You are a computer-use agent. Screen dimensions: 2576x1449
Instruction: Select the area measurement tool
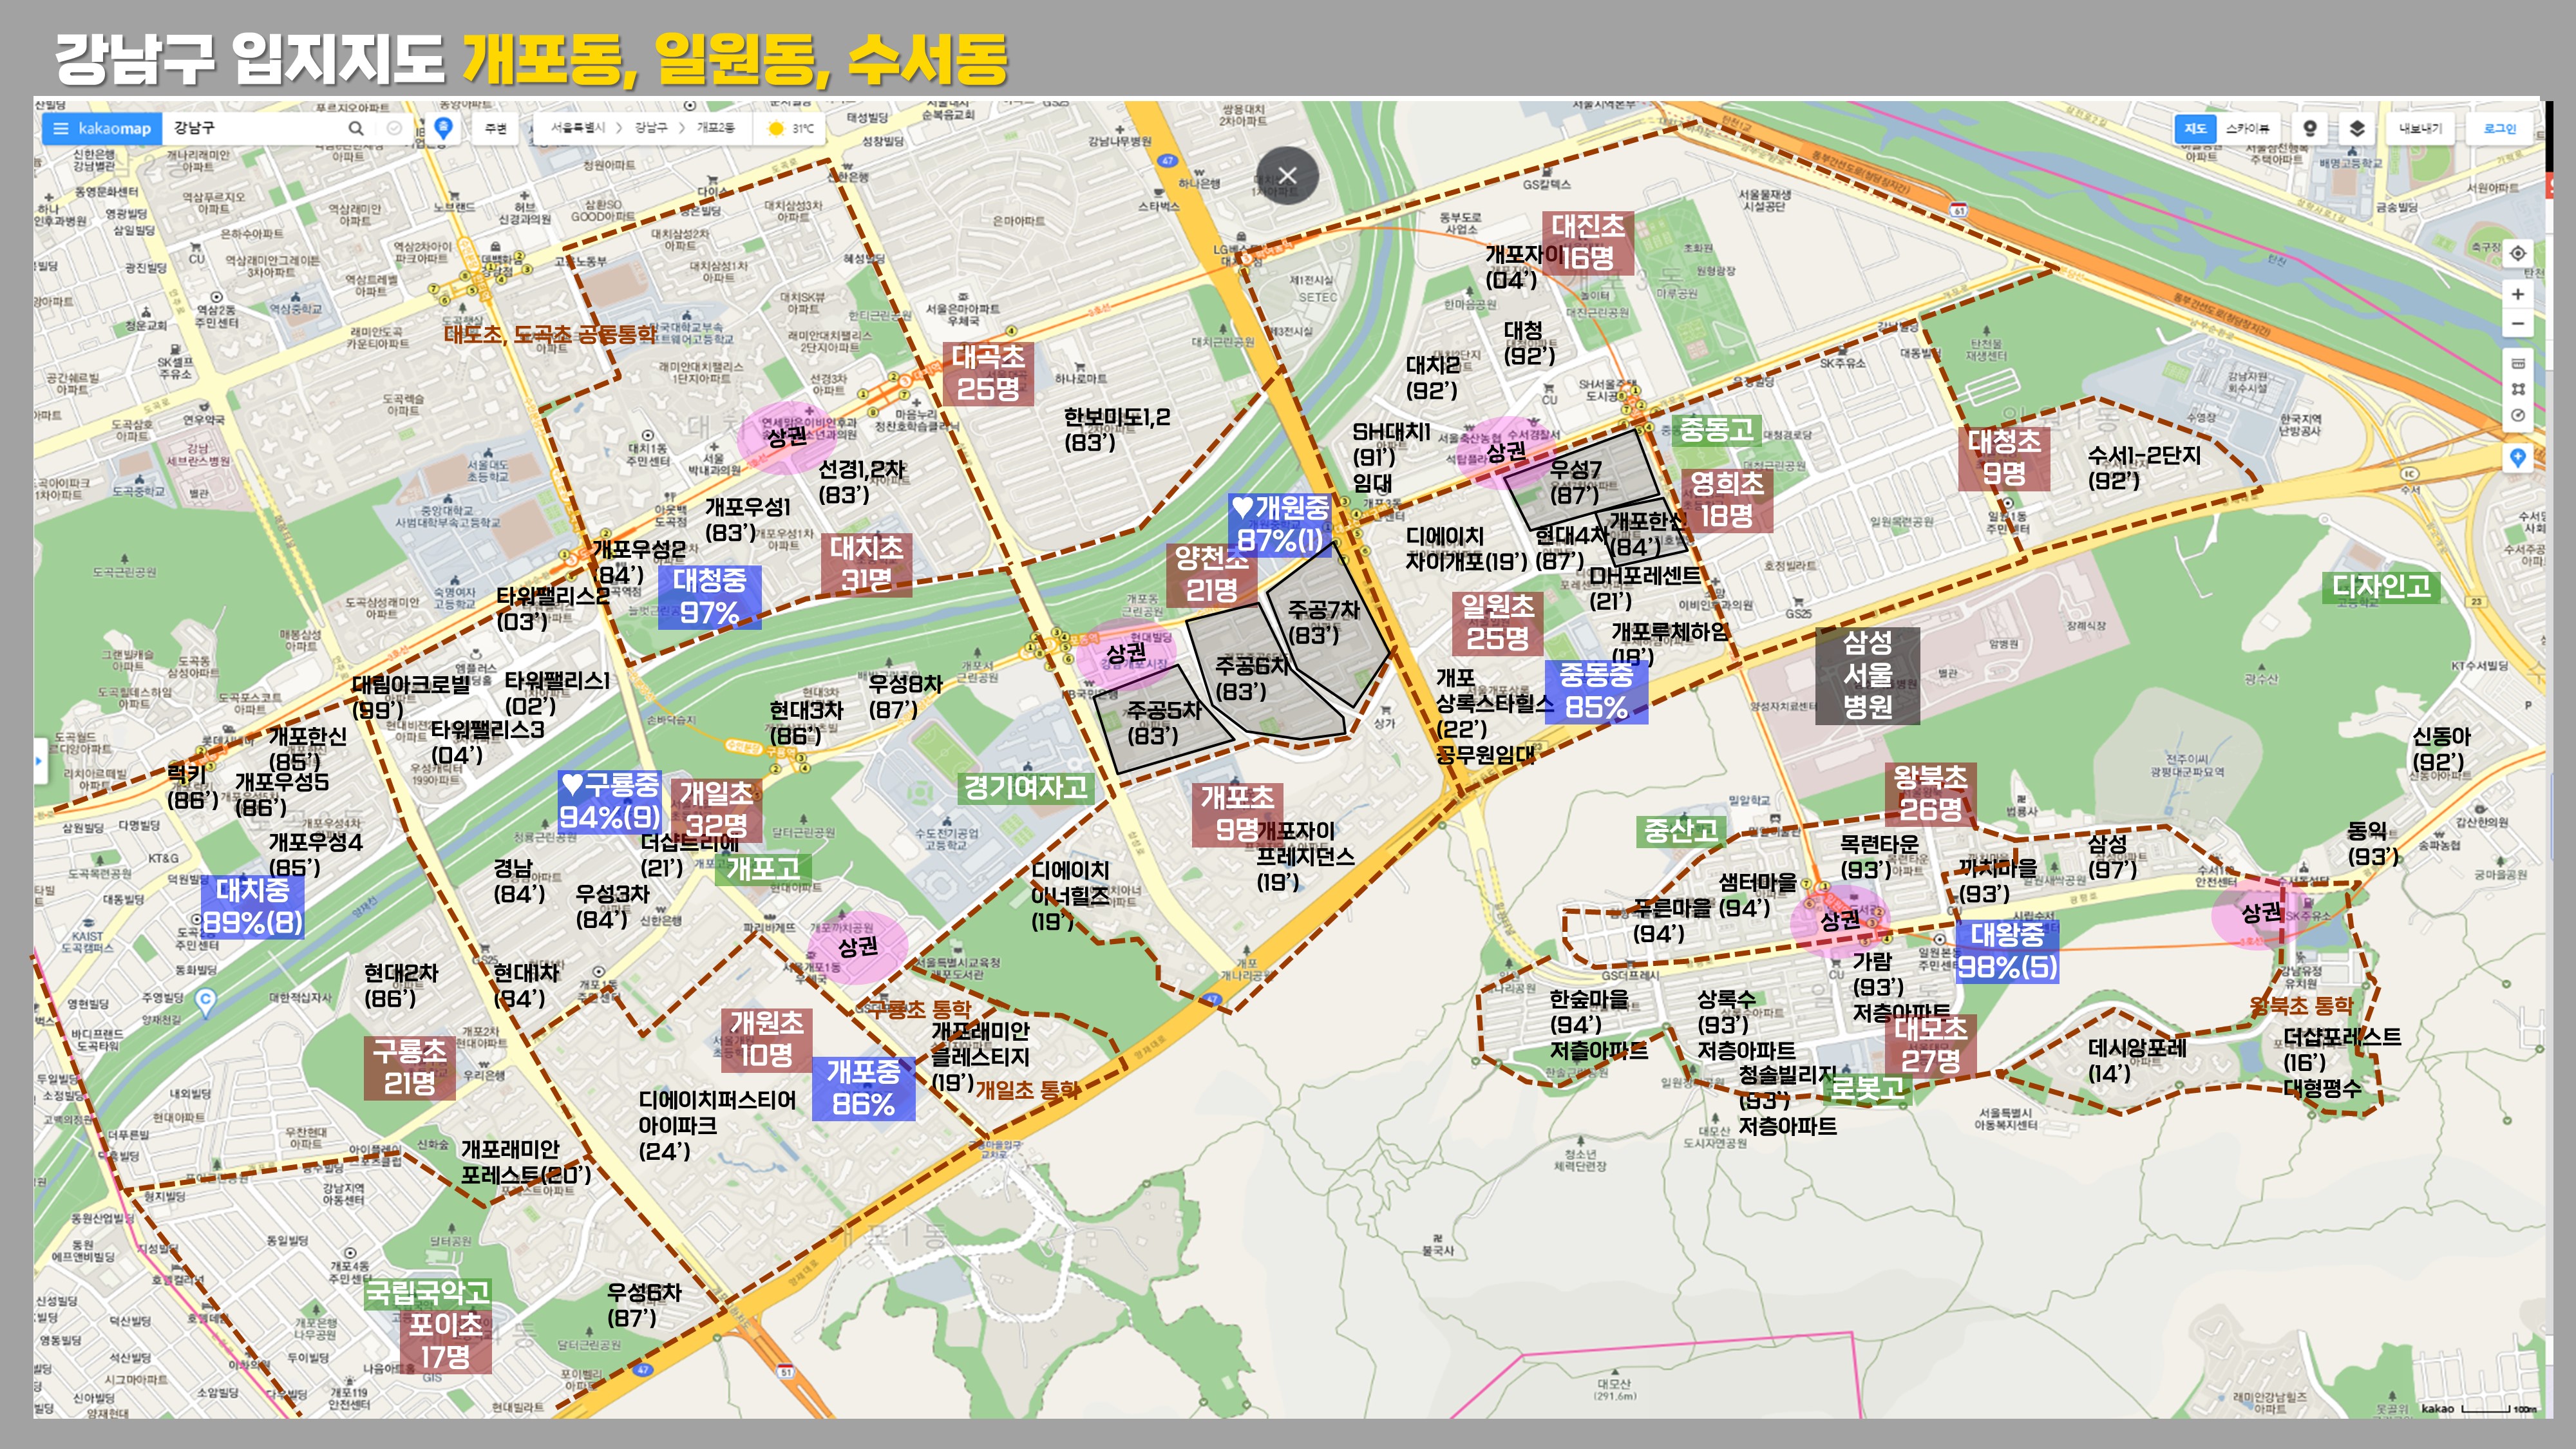pos(2517,389)
